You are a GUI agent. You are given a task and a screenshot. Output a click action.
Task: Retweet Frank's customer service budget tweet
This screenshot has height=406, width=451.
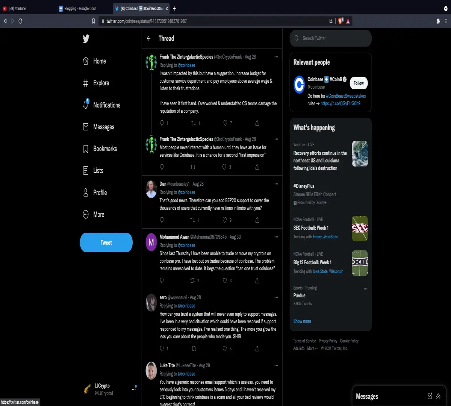[194, 123]
